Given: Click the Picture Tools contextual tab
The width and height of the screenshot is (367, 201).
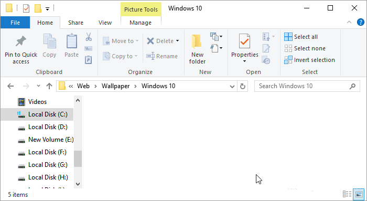Looking at the screenshot, I should (x=141, y=9).
